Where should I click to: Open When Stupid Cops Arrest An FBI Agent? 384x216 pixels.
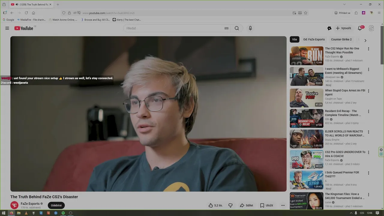pos(345,92)
